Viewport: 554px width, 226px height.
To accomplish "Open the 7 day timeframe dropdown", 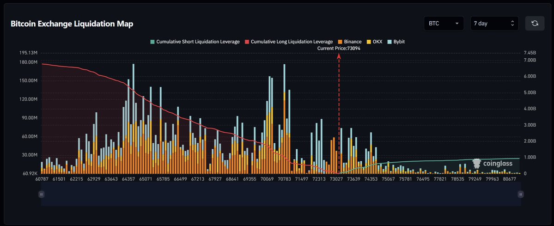I will [x=494, y=23].
